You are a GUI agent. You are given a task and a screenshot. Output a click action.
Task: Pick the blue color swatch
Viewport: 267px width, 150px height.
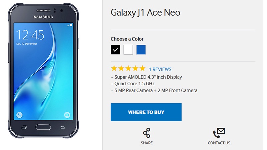pyautogui.click(x=141, y=50)
